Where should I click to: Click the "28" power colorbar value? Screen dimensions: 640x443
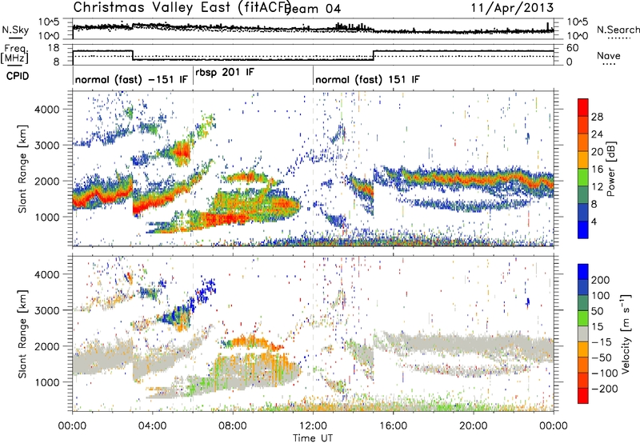tap(597, 117)
